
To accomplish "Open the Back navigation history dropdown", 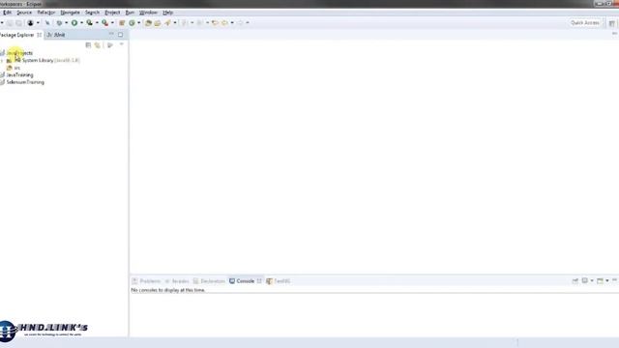I will point(232,23).
